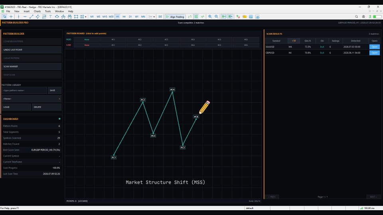
Task: Click the pencil cursor near point #C6
Action: click(204, 107)
